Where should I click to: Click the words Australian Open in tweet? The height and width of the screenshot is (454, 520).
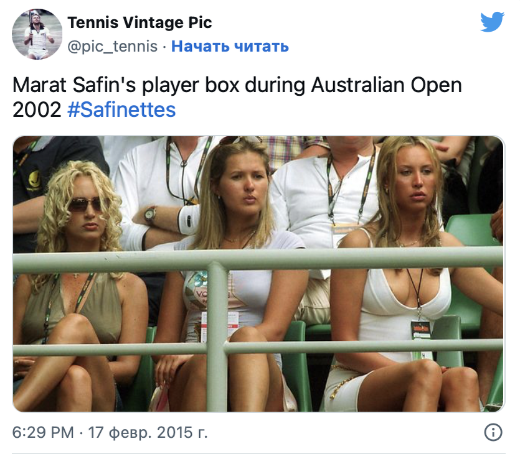[x=386, y=85]
